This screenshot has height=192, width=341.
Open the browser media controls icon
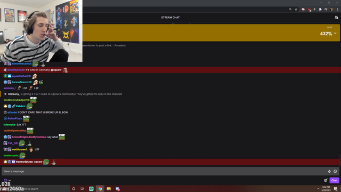tap(326, 10)
